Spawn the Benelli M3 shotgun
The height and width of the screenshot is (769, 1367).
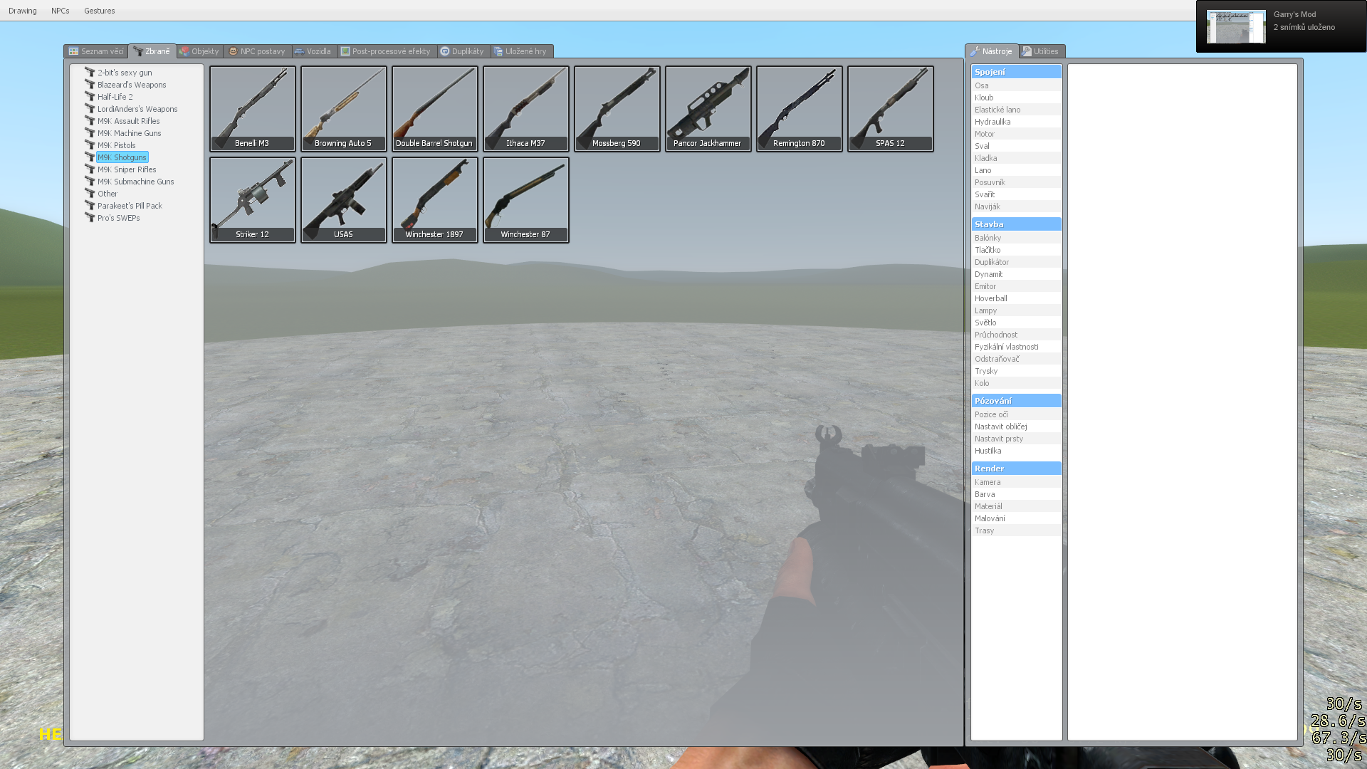tap(253, 109)
